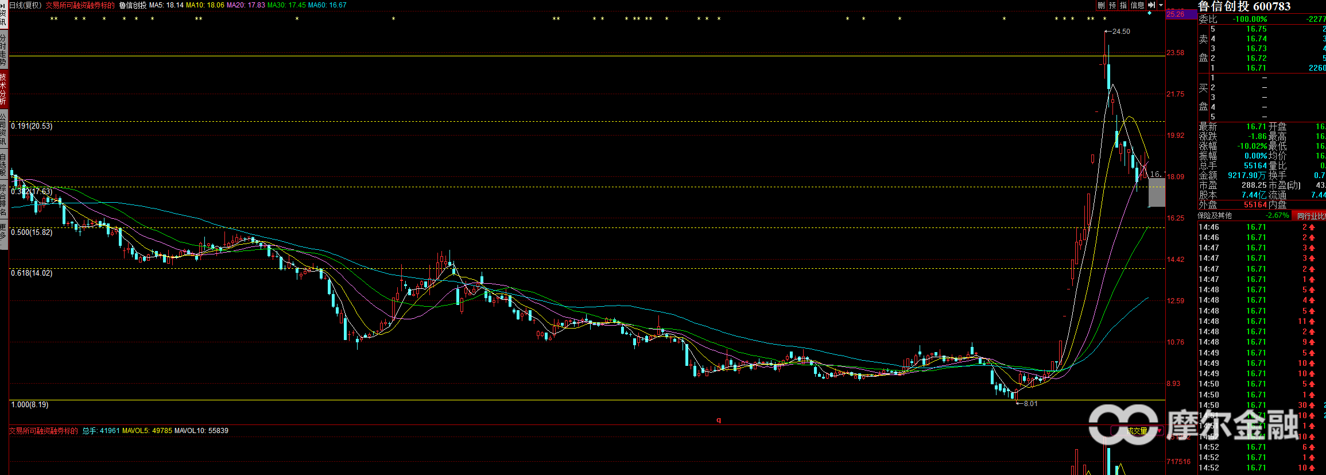Click the stock title 鲁信创投 600783
The image size is (1326, 475).
pos(1243,6)
